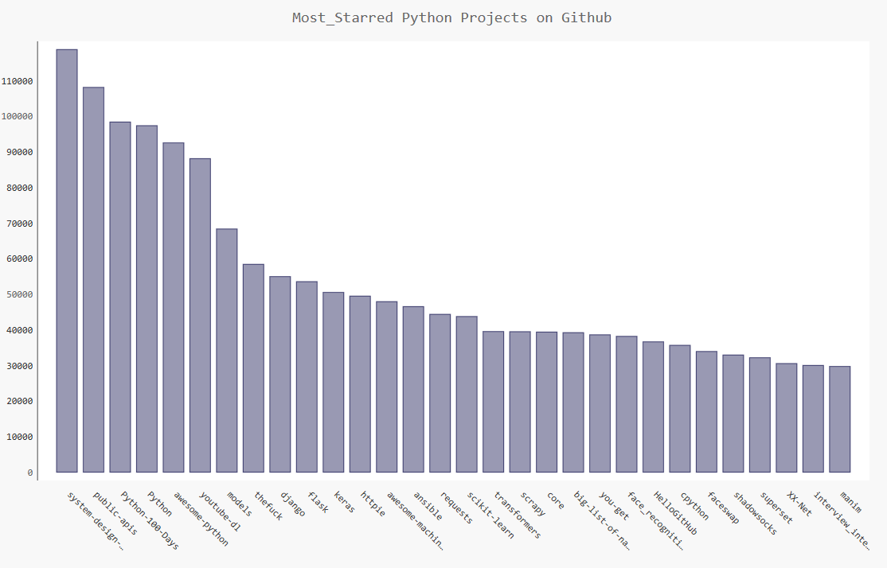This screenshot has height=568, width=887.
Task: Select the flask bar
Action: (307, 376)
